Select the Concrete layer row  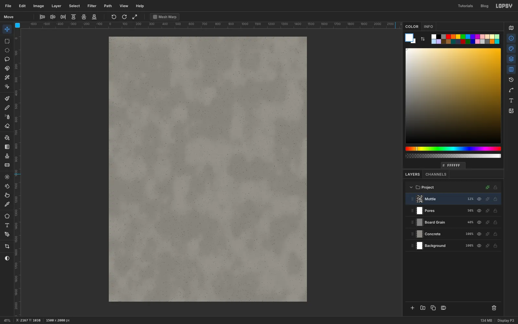[x=453, y=234]
